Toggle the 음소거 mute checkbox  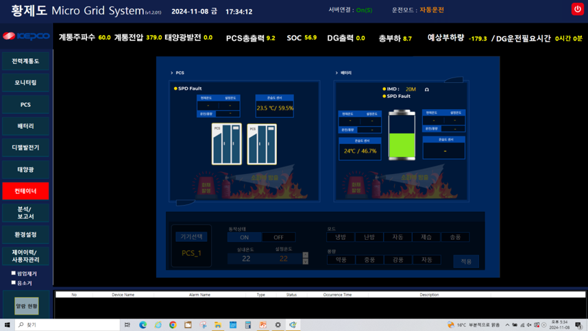tap(14, 282)
